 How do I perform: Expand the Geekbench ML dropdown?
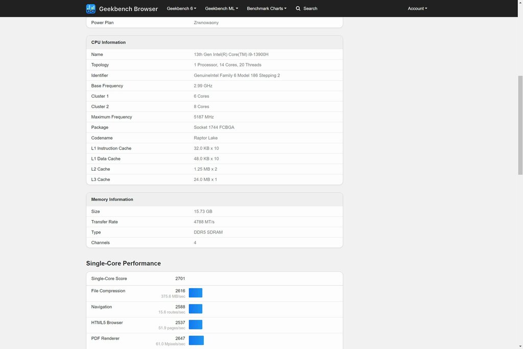point(222,9)
